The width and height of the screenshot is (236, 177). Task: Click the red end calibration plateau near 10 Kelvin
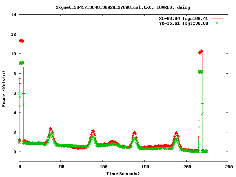point(201,52)
